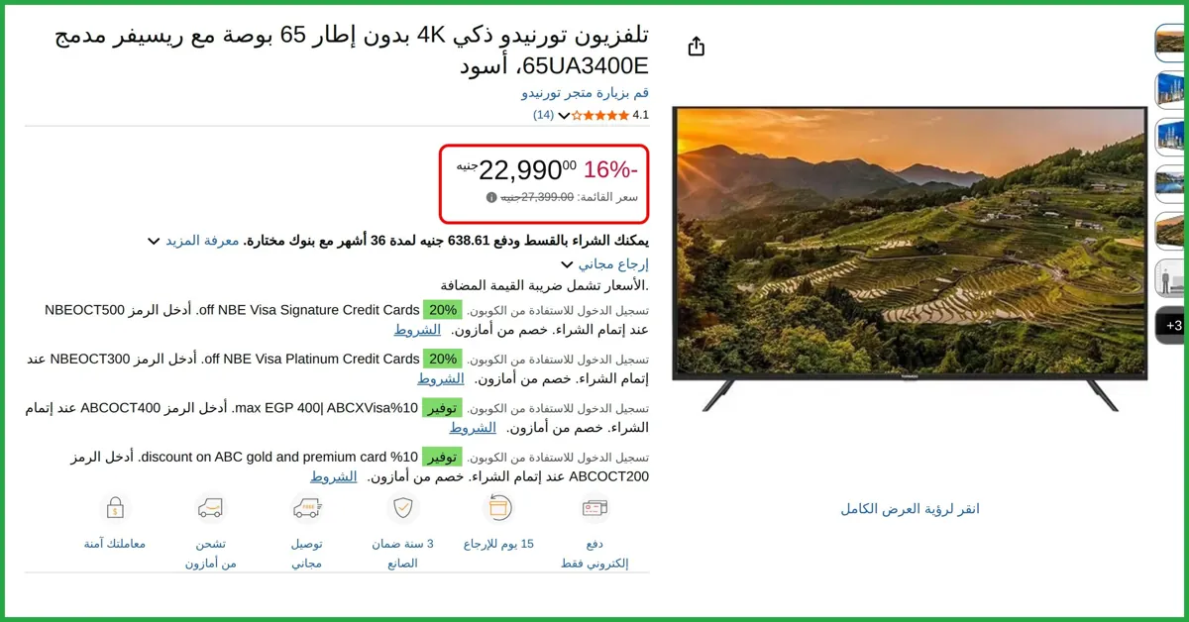Image resolution: width=1189 pixels, height=622 pixels.
Task: Click the star rating icons
Action: pos(600,115)
